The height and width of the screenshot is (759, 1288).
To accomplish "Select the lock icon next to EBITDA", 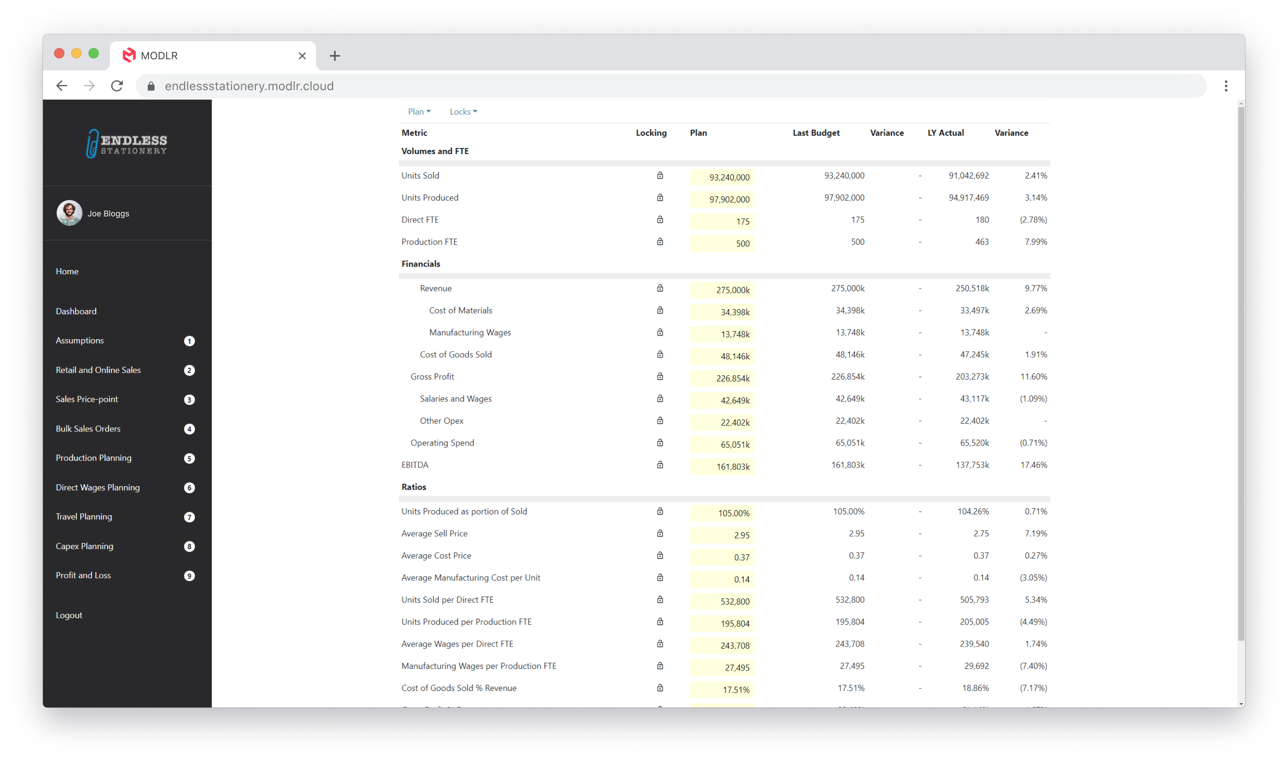I will click(x=660, y=465).
